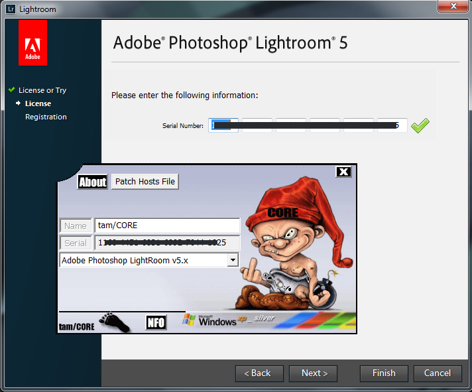Click the tam/CORE text in the keygen footer
Viewport: 472px width, 392px height.
coord(77,326)
